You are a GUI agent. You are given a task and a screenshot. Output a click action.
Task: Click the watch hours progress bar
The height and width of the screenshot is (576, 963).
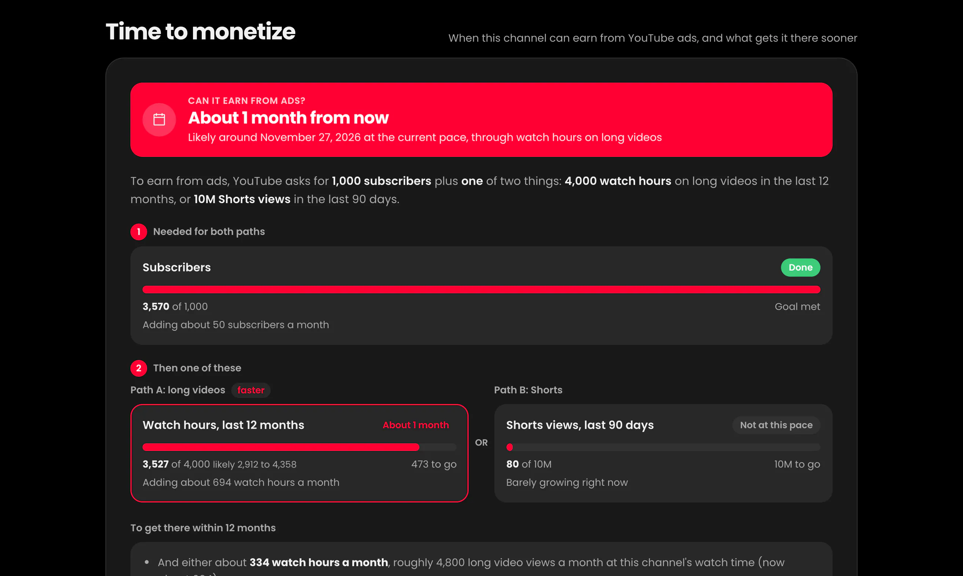(x=300, y=447)
